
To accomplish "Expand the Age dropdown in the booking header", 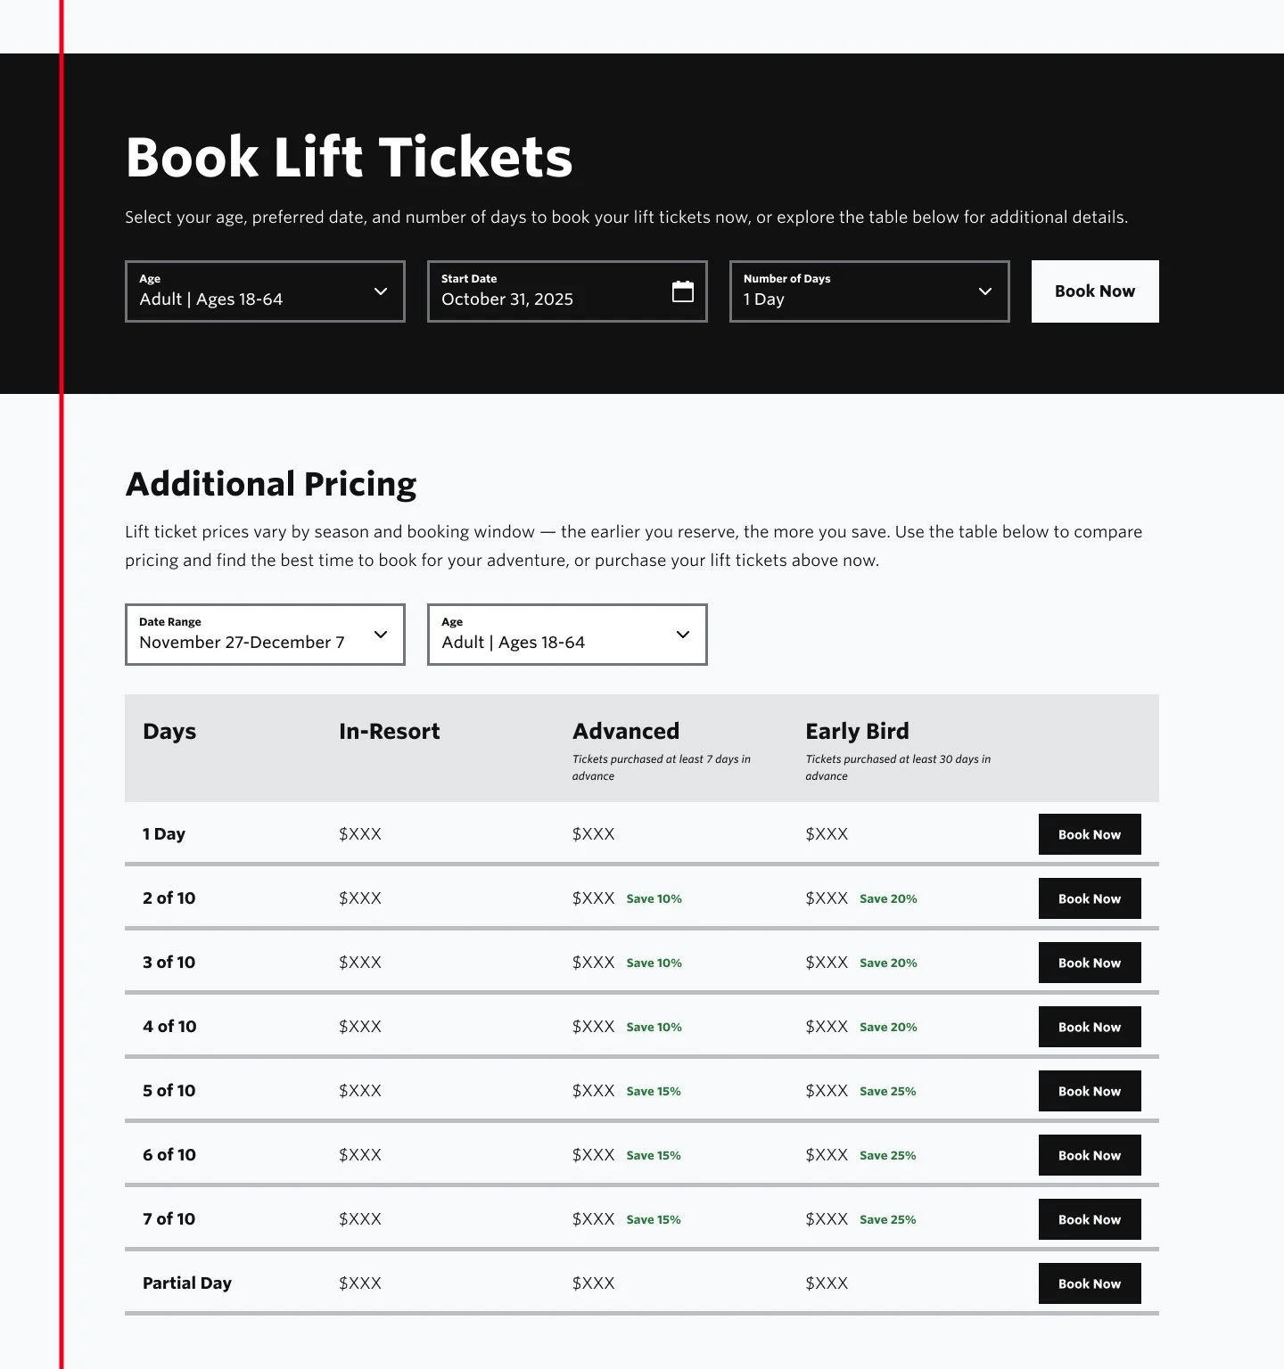I will pyautogui.click(x=265, y=291).
